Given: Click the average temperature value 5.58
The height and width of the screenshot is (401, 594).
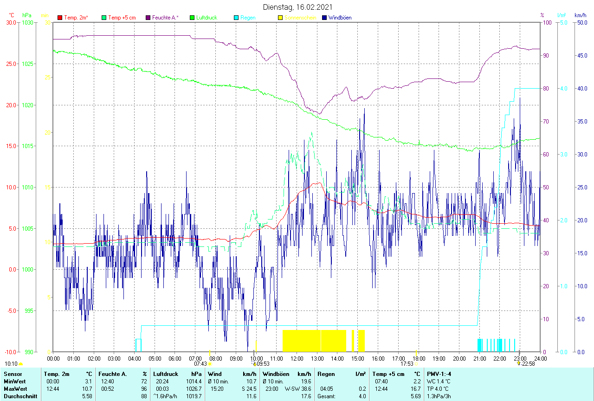Looking at the screenshot, I should tap(87, 396).
